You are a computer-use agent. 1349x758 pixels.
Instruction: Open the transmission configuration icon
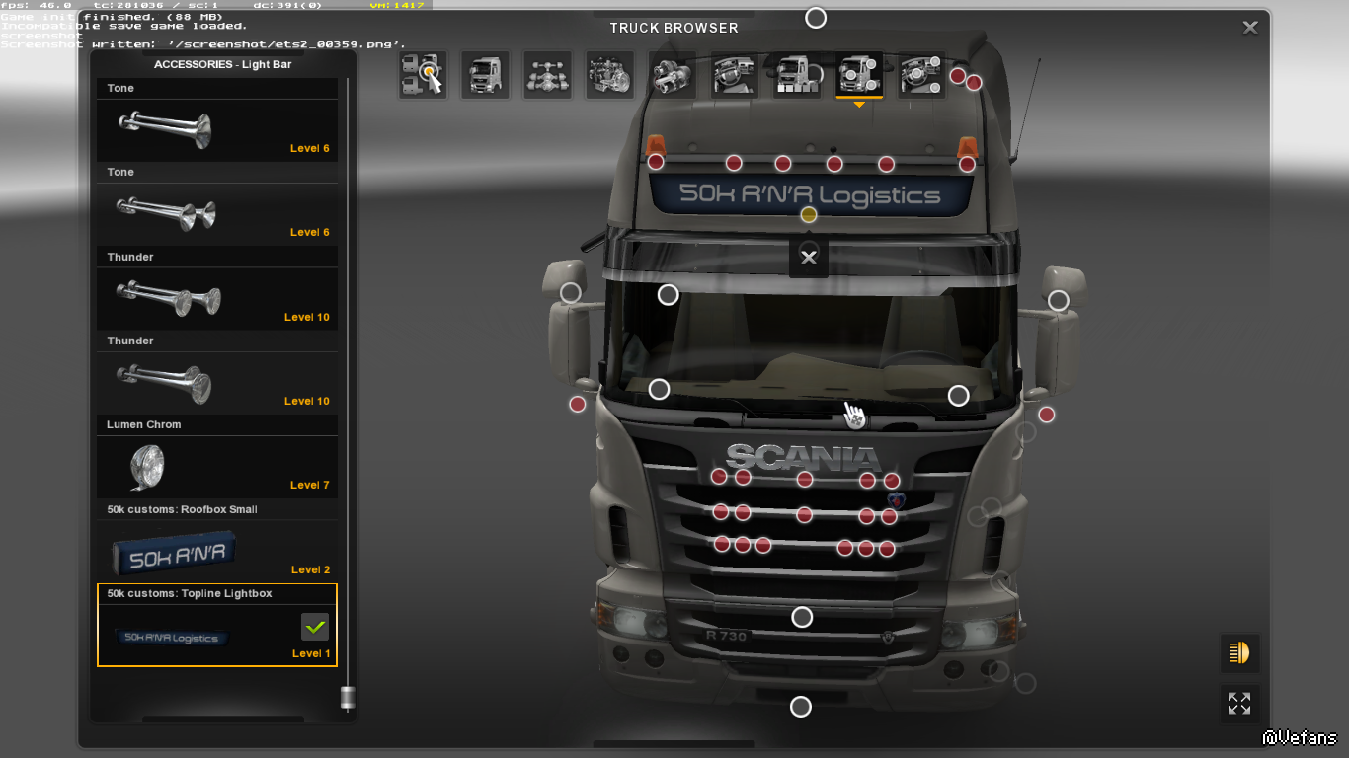tap(672, 75)
